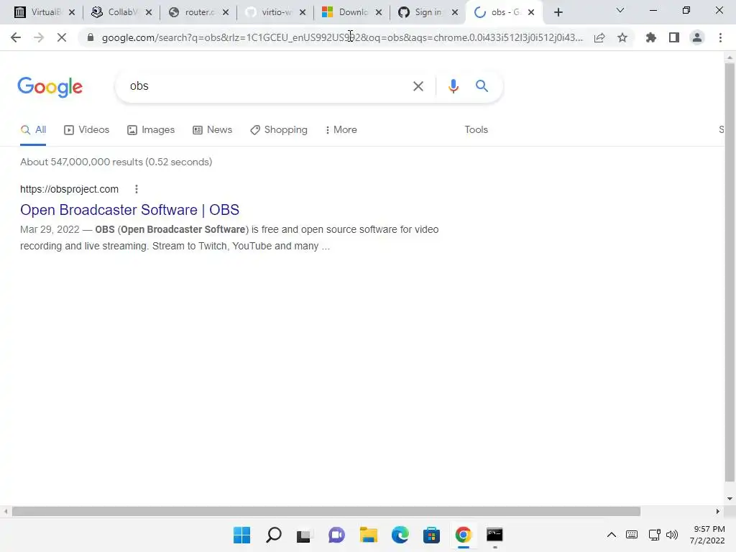The height and width of the screenshot is (552, 736).
Task: Open Microsoft Store from the taskbar
Action: coord(431,535)
